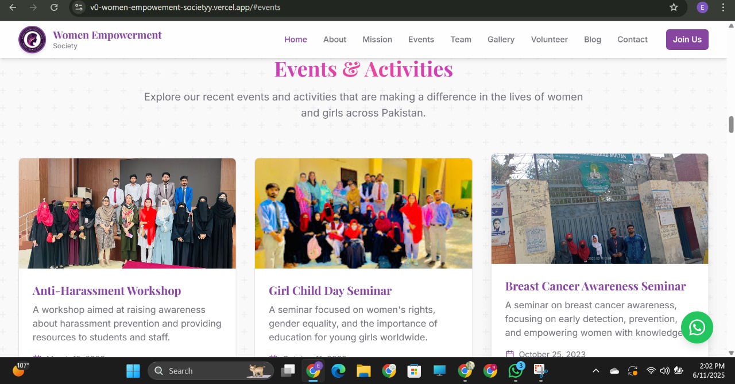Open Microsoft Store from taskbar

coord(414,371)
